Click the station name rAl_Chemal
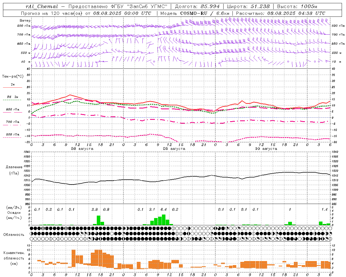Image resolution: width=346 pixels, height=277 pixels. 42,6
